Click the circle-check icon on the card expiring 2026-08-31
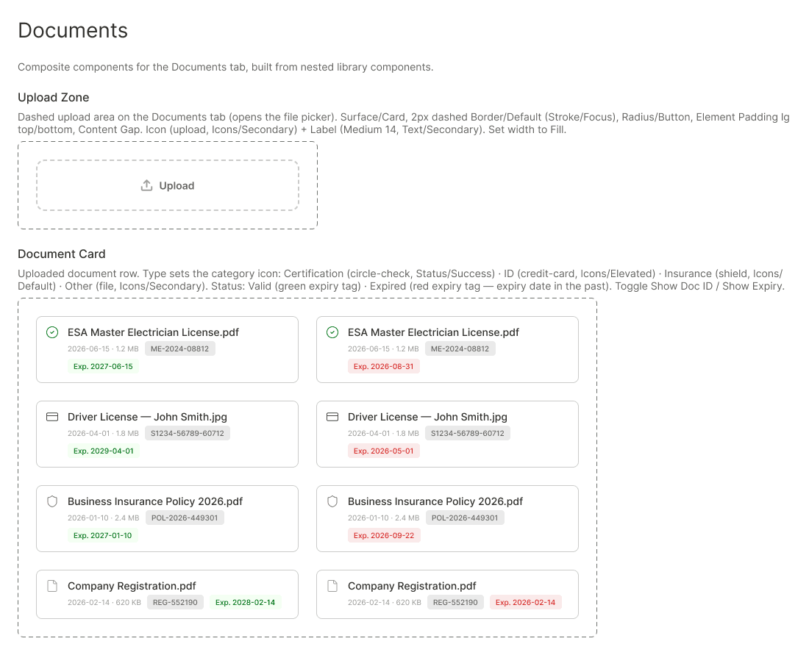The height and width of the screenshot is (655, 809). 332,333
